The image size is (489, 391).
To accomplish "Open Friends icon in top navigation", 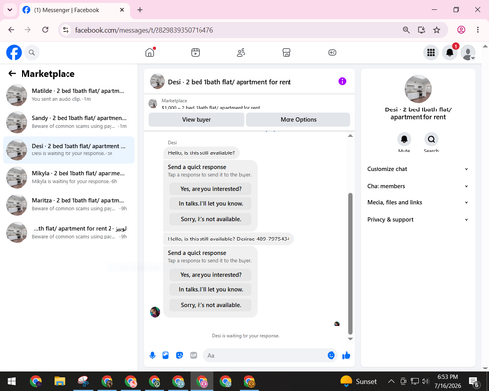I will pyautogui.click(x=241, y=52).
